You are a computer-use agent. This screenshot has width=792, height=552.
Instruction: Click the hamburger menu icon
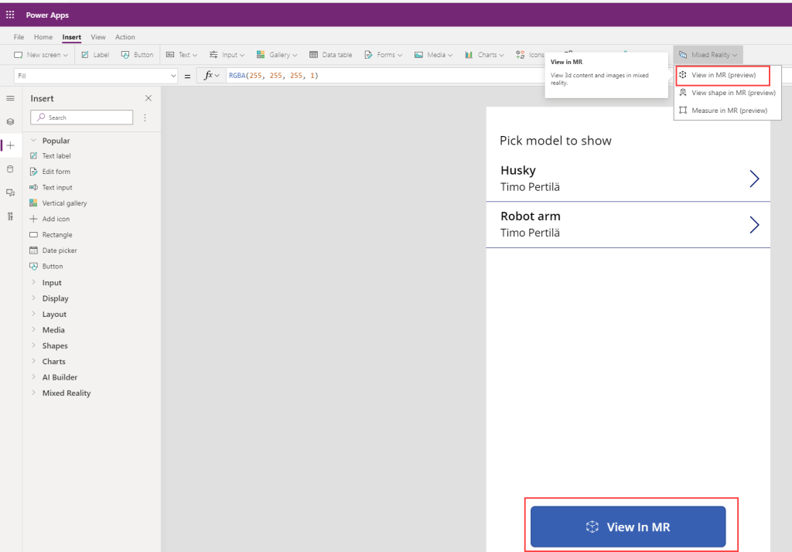coord(10,98)
